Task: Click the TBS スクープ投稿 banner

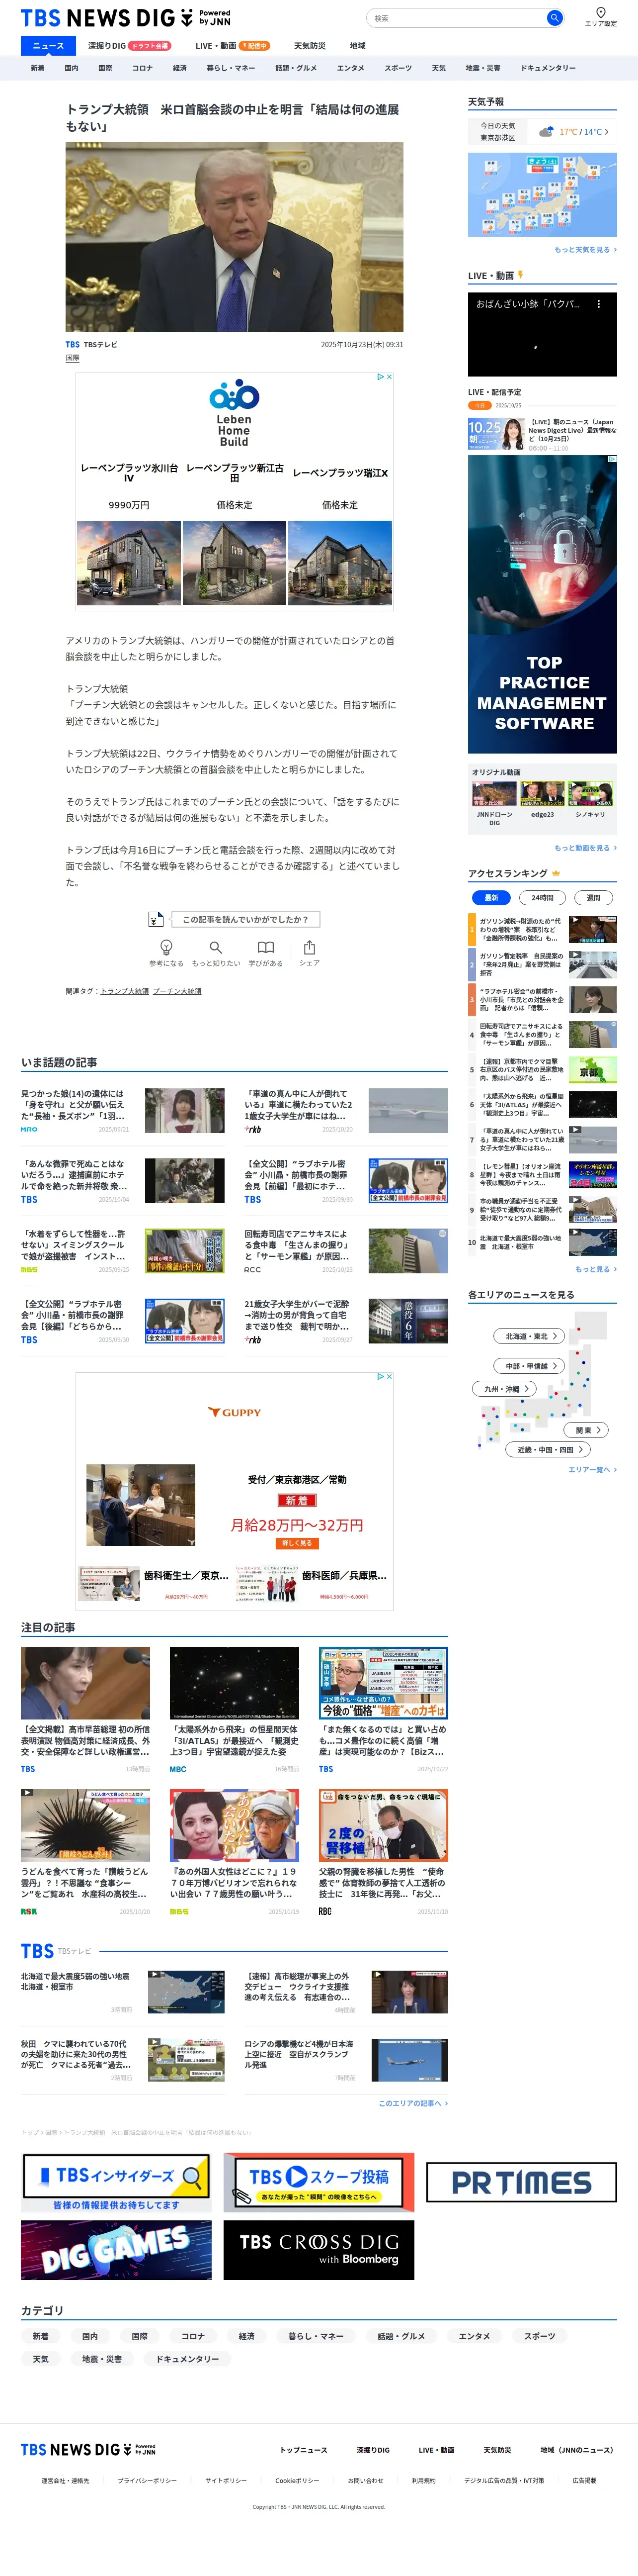Action: (319, 2183)
